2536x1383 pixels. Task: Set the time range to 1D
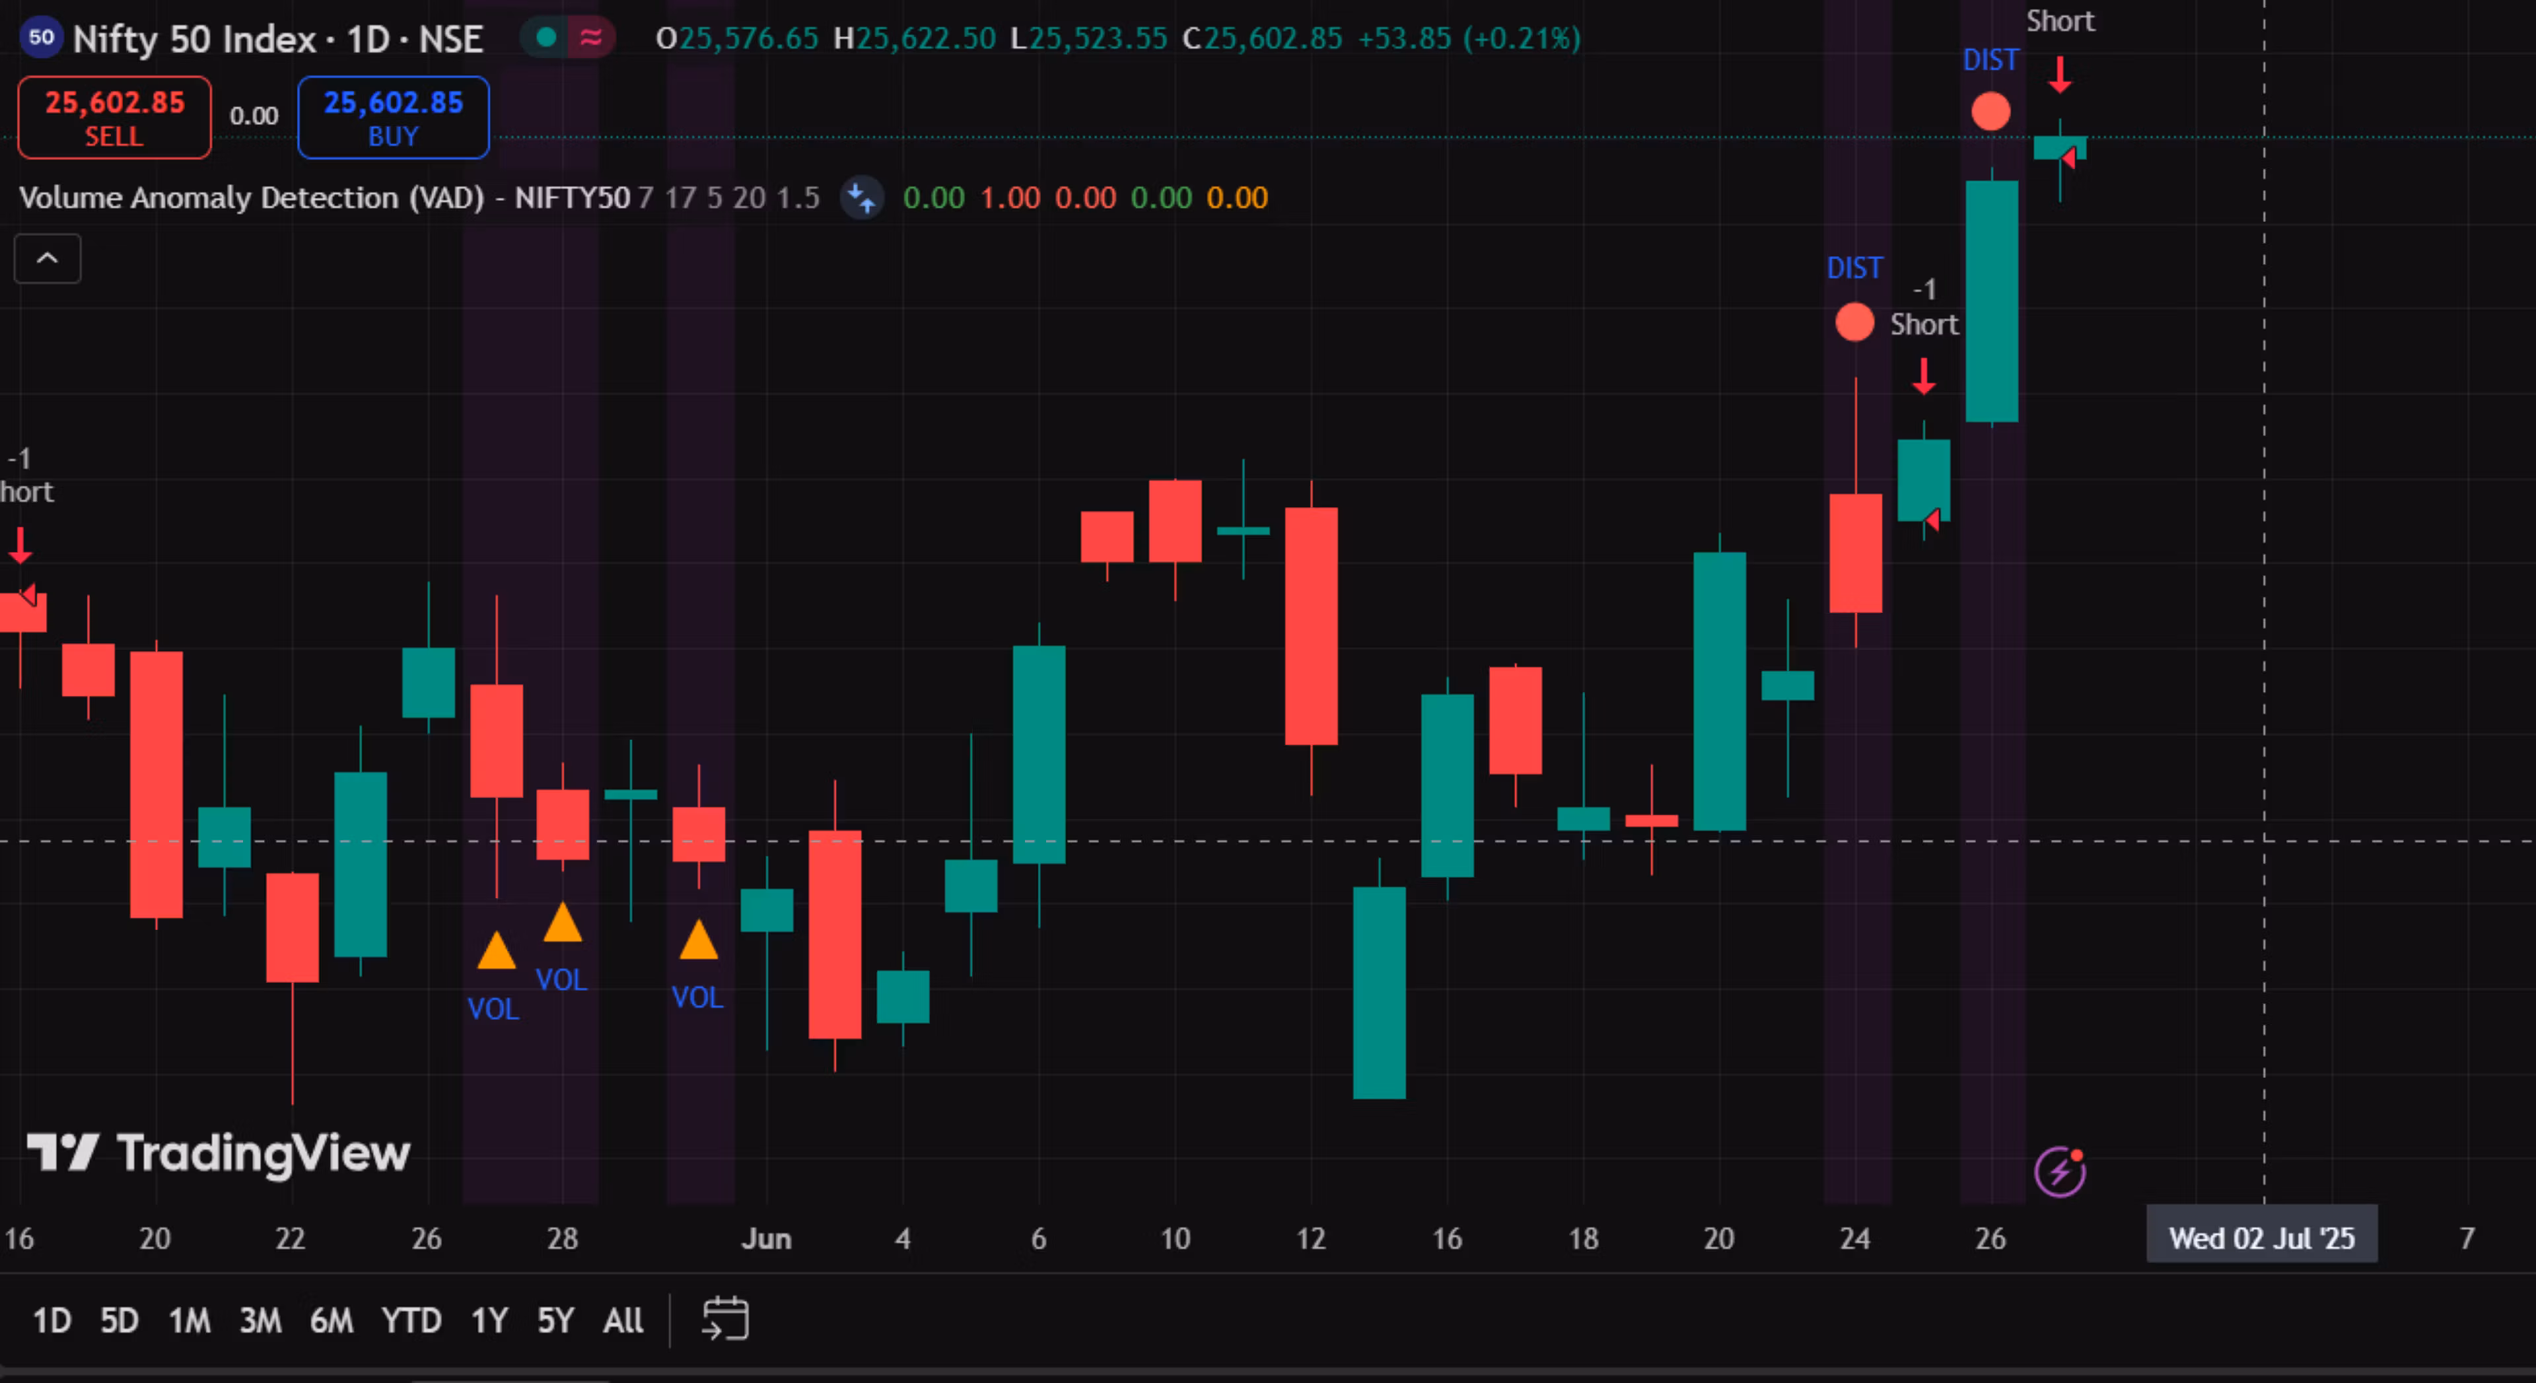[x=52, y=1320]
